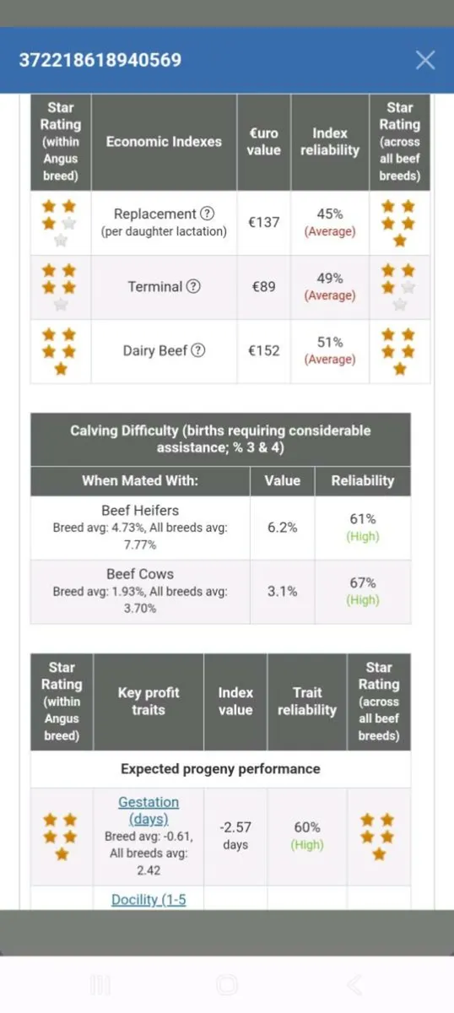Tap the Gestation across-breeds star rating
The width and height of the screenshot is (454, 1013).
[379, 837]
